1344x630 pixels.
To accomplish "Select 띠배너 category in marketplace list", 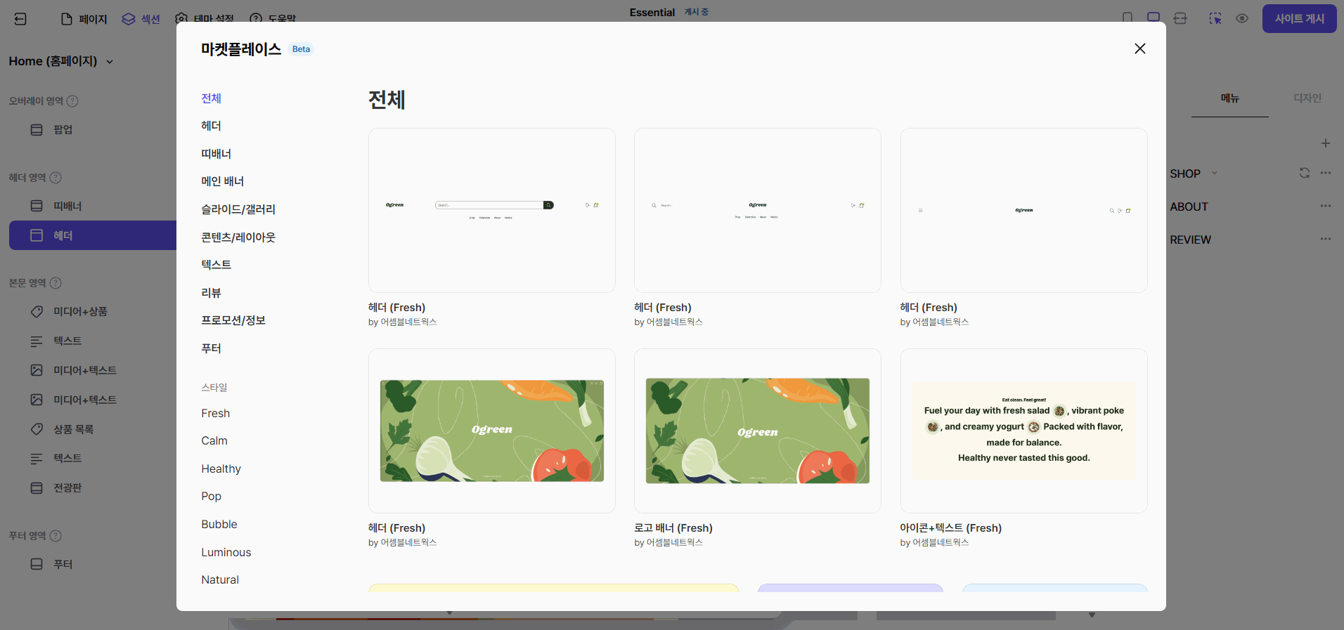I will 216,154.
